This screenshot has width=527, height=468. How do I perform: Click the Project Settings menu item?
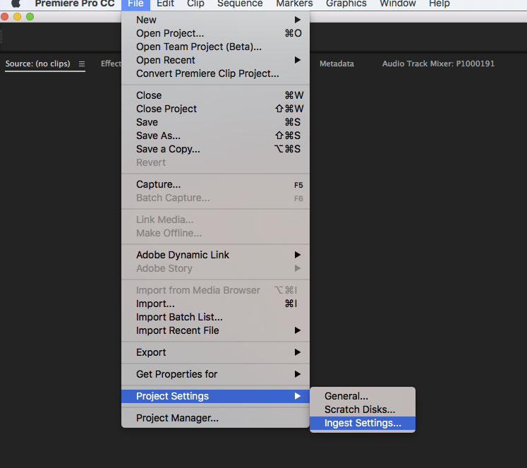tap(215, 397)
